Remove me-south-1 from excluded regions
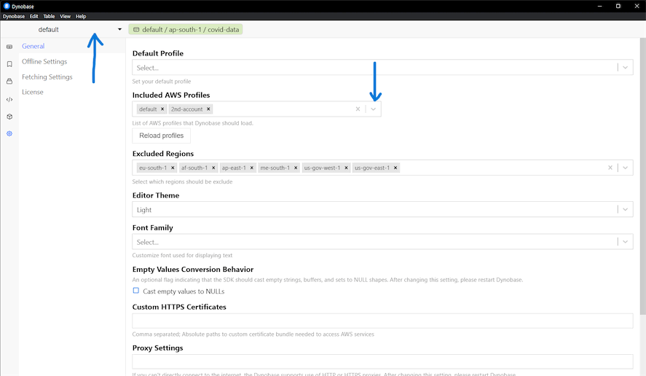Viewport: 646px width, 376px height. (x=296, y=168)
